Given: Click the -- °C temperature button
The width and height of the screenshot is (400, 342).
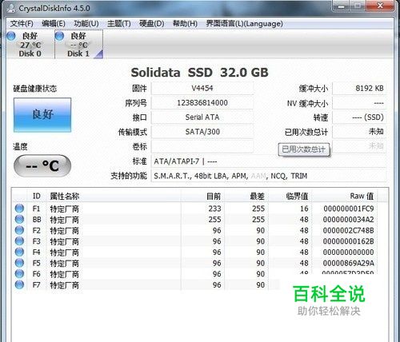Looking at the screenshot, I should 42,165.
